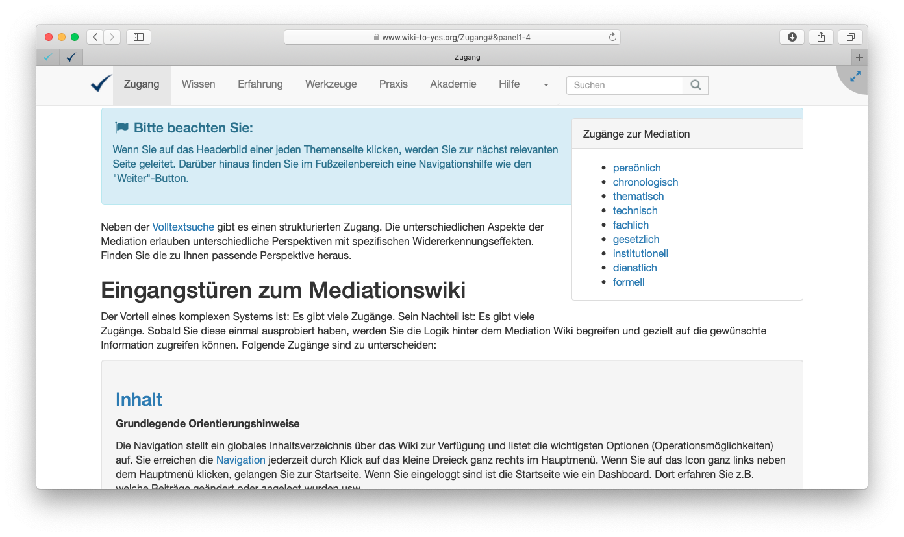904x537 pixels.
Task: Toggle fullscreen with the expand arrows icon
Action: coord(855,77)
